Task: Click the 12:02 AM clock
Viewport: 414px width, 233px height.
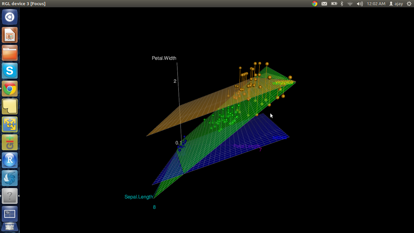Action: [x=376, y=4]
